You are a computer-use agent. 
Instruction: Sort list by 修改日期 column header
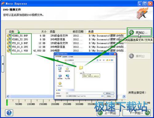coord(78,32)
